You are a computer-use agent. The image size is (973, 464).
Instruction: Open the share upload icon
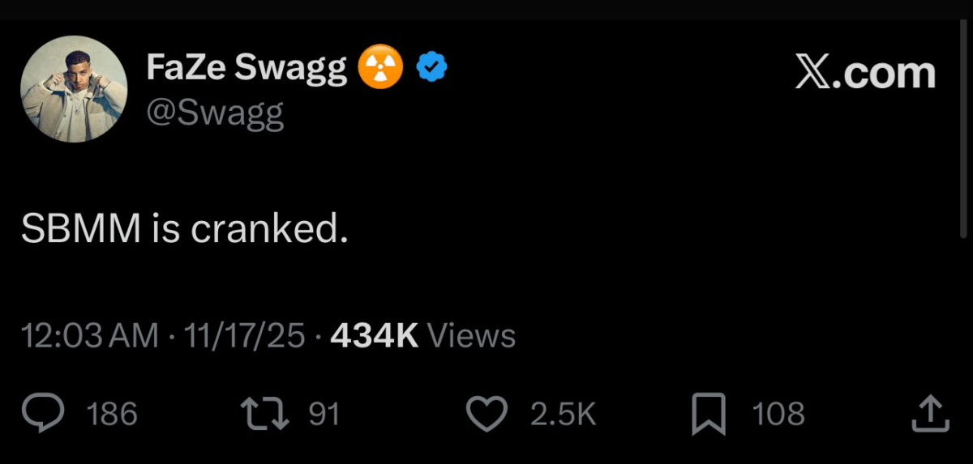pyautogui.click(x=930, y=414)
